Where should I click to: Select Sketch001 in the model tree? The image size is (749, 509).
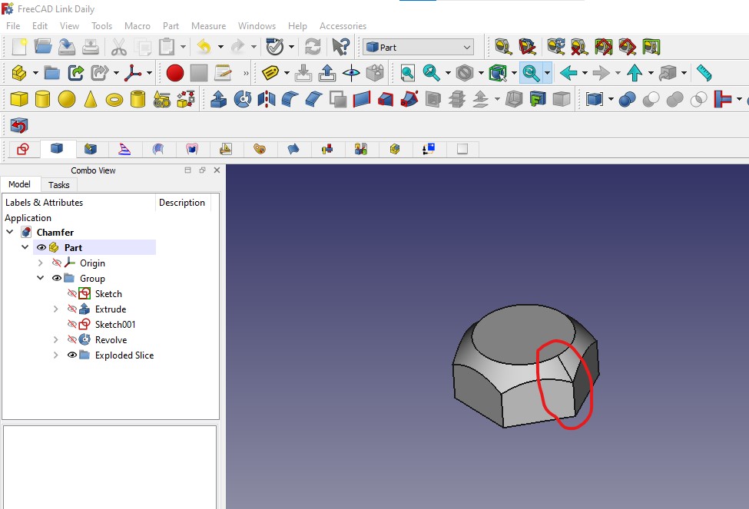coord(115,324)
